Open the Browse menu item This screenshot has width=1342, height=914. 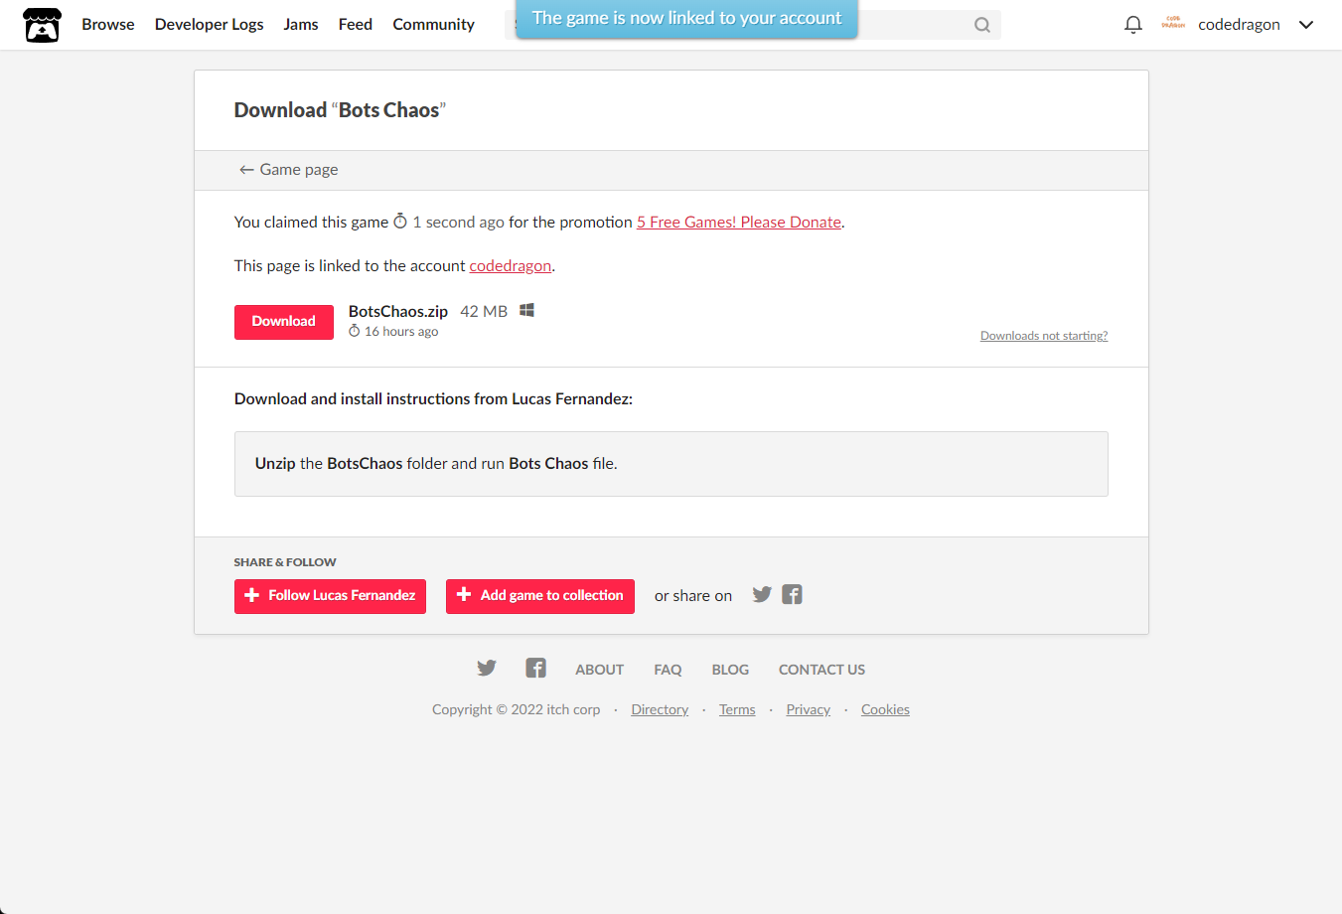(108, 25)
